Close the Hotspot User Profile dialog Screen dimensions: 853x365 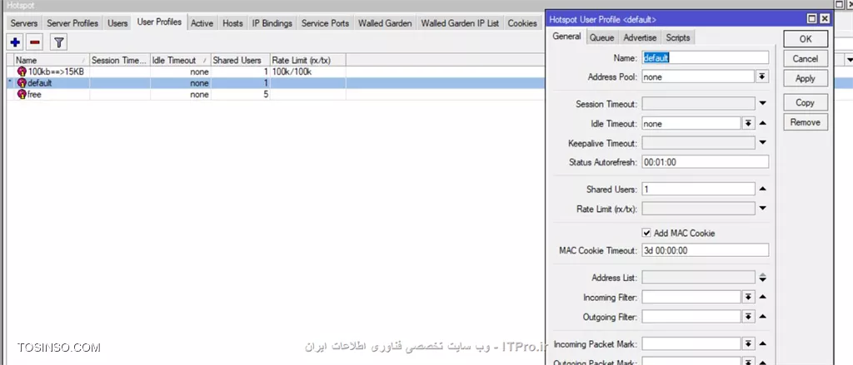coord(825,19)
